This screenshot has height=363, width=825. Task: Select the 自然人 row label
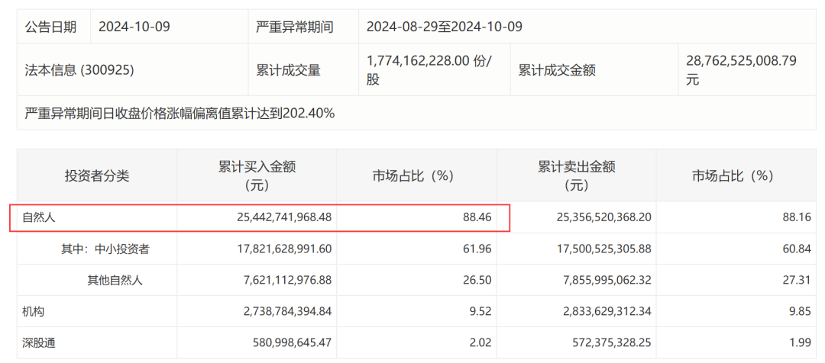coord(38,217)
